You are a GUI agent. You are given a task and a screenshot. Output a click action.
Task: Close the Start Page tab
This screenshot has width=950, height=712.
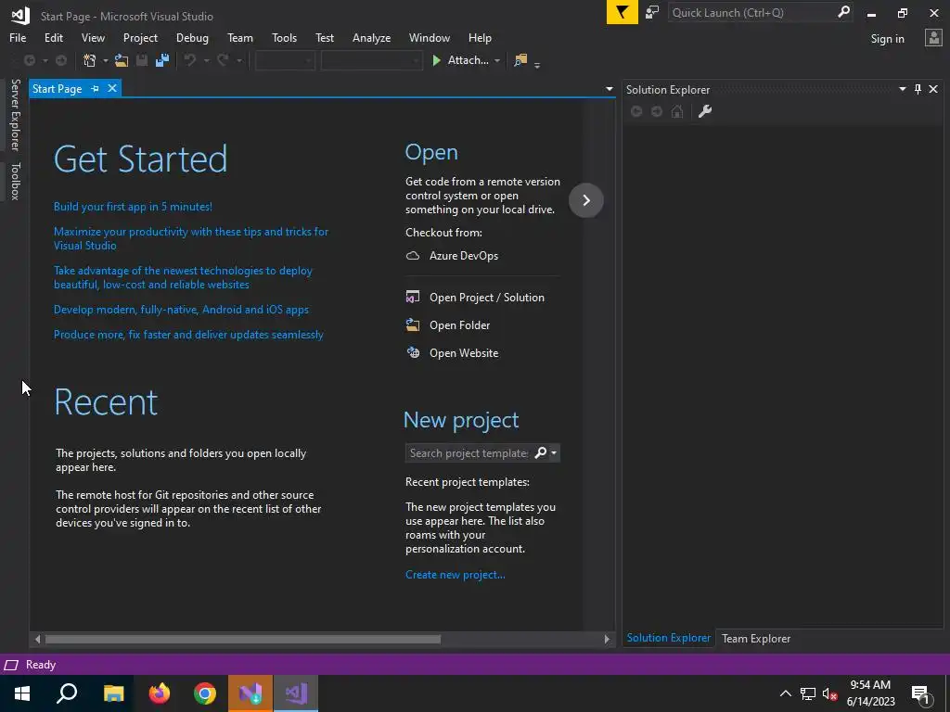coord(112,88)
